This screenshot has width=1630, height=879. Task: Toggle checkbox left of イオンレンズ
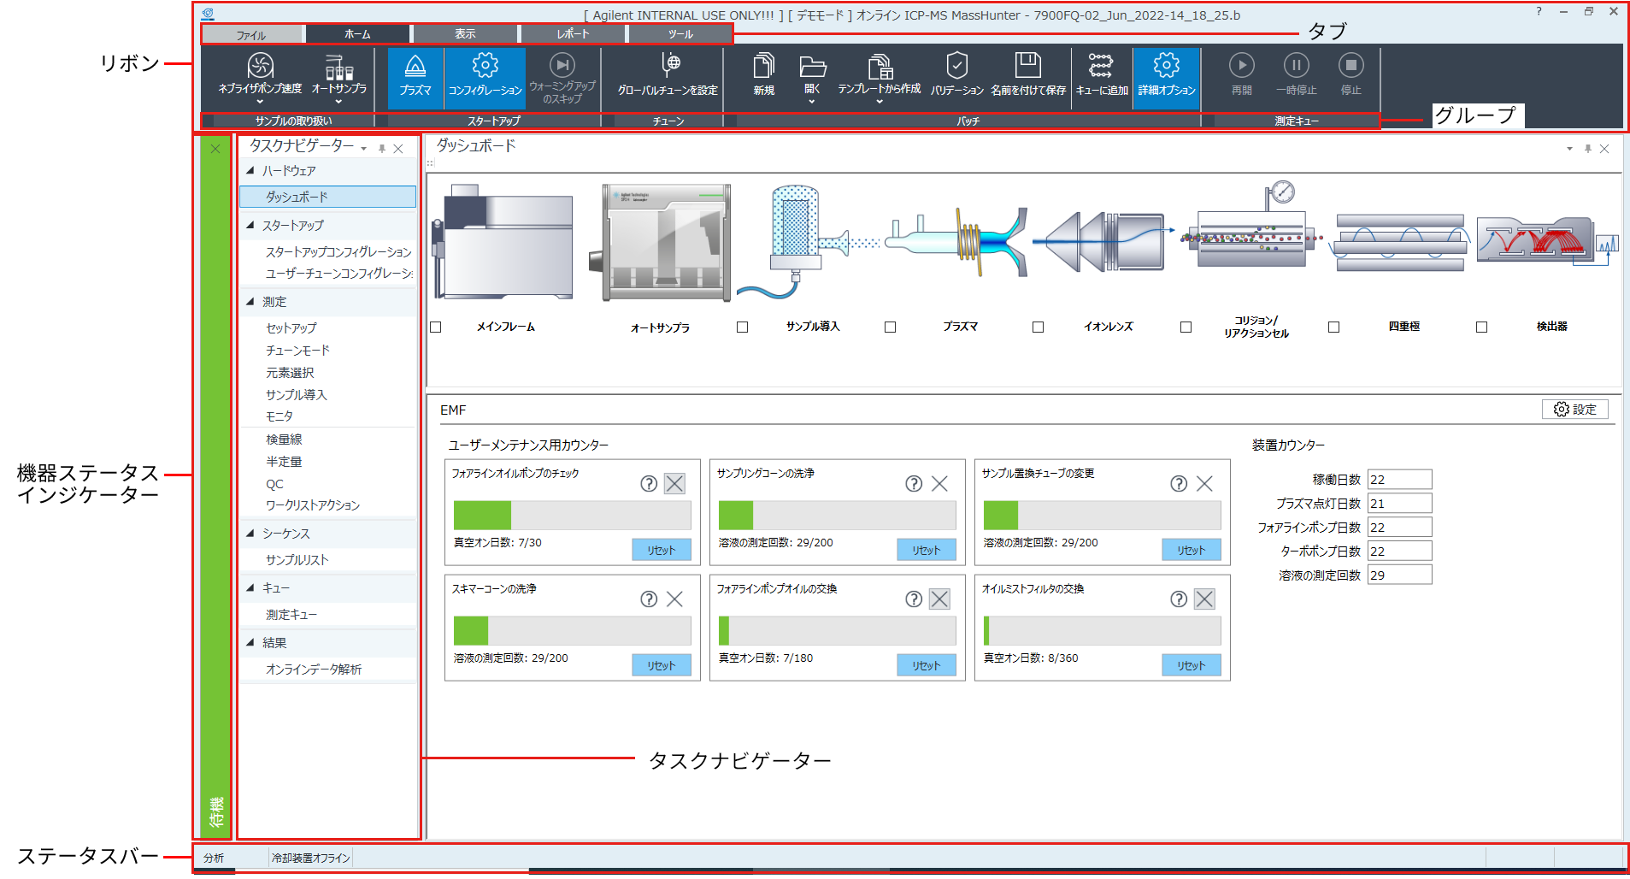(x=1039, y=327)
